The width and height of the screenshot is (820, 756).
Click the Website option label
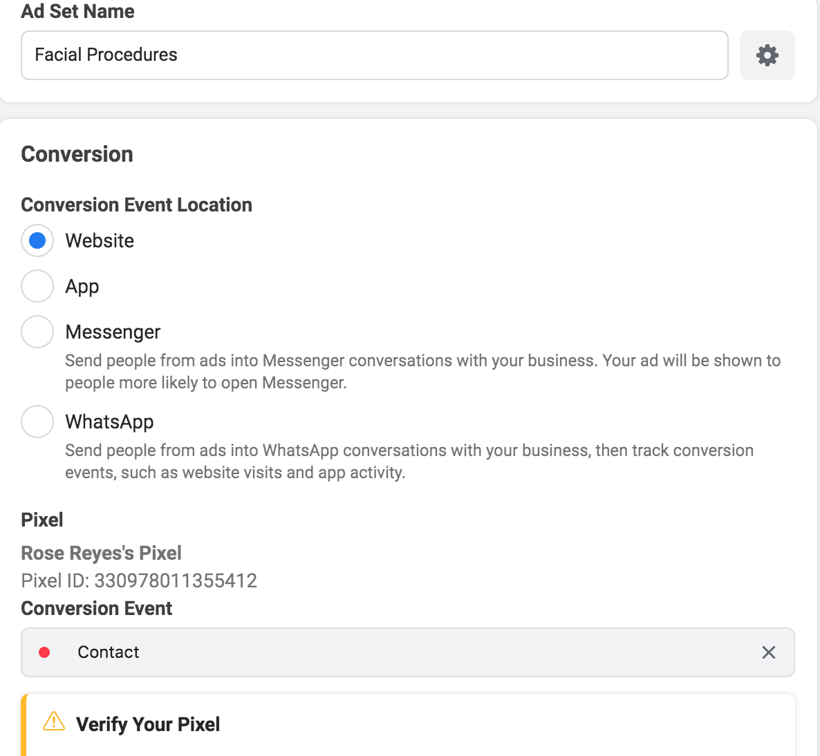(x=100, y=240)
